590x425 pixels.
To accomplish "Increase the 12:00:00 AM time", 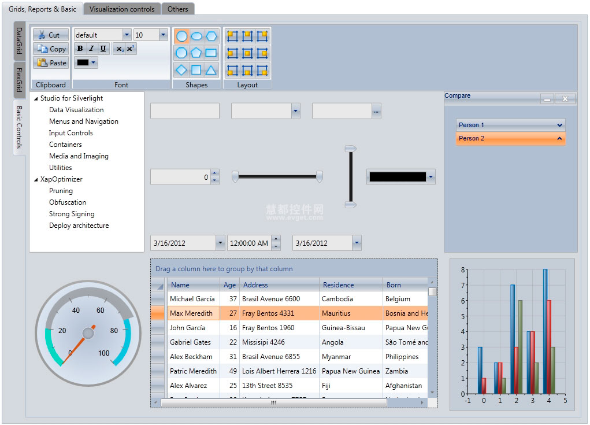I will [x=276, y=239].
